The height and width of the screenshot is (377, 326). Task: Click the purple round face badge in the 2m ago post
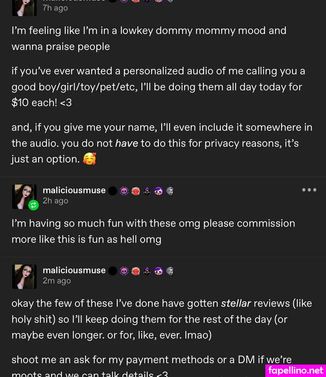point(158,271)
